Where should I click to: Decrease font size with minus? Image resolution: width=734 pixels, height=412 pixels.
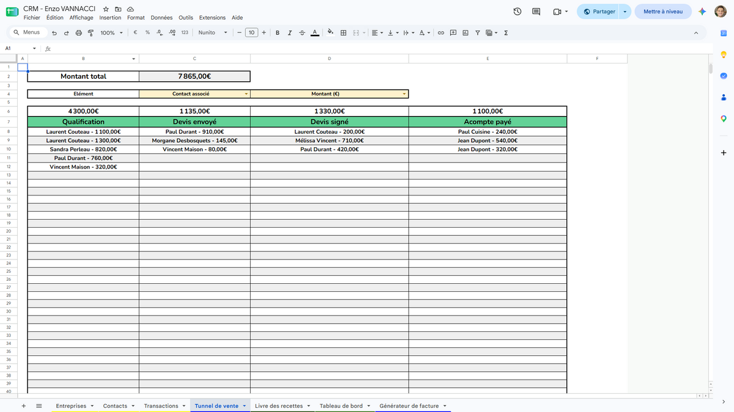coord(239,32)
